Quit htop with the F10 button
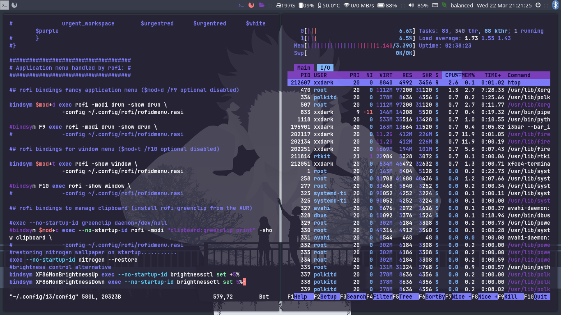Viewport: 561px width, 315px height. tap(537, 297)
